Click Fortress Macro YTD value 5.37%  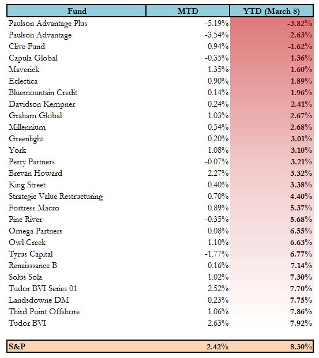pyautogui.click(x=301, y=208)
